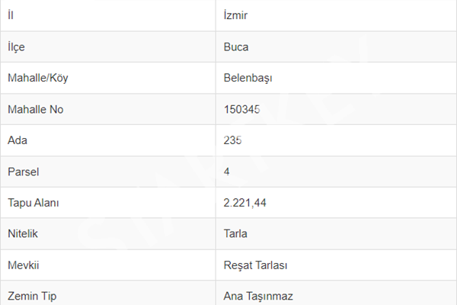Select the Reşat Tarlası location value
The height and width of the screenshot is (305, 457).
click(x=255, y=265)
